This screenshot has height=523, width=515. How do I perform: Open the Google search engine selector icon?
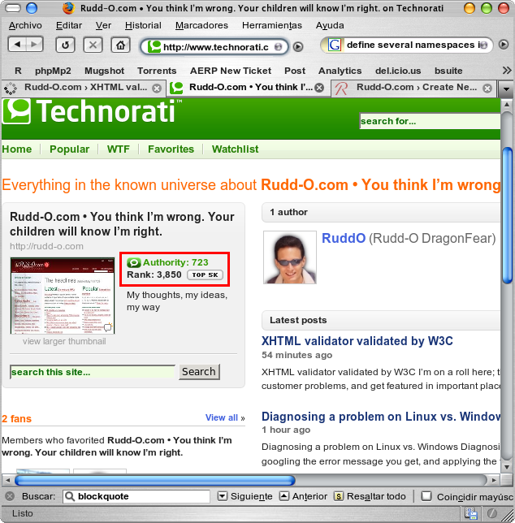[x=334, y=45]
